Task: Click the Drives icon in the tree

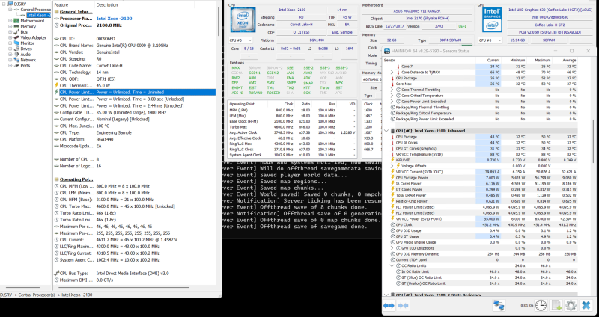Action: (16, 49)
